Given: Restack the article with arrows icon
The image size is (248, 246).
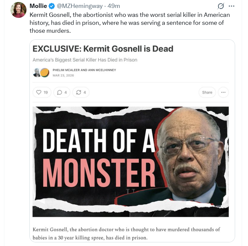Looking at the screenshot, I should [x=81, y=92].
